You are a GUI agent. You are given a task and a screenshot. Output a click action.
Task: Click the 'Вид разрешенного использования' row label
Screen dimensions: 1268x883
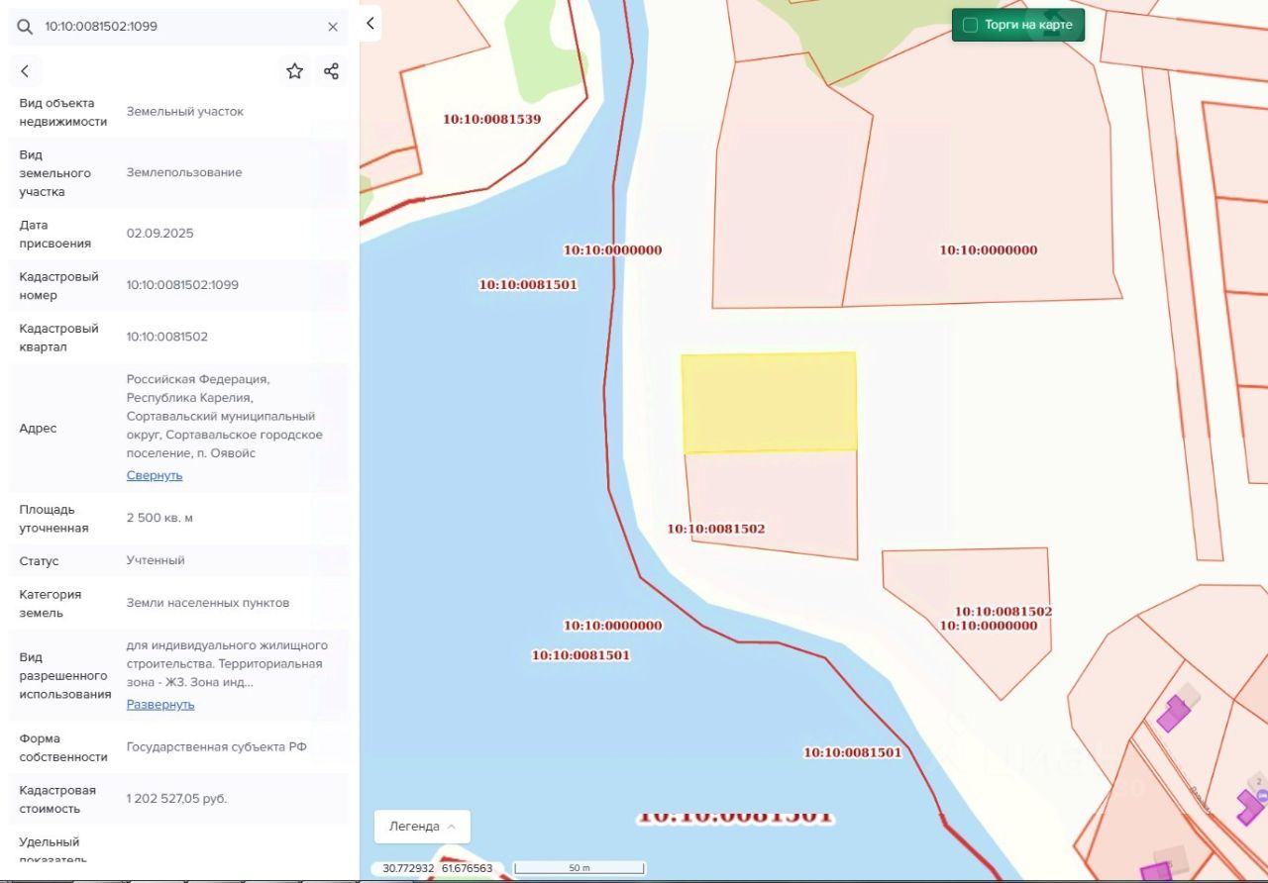coord(65,676)
